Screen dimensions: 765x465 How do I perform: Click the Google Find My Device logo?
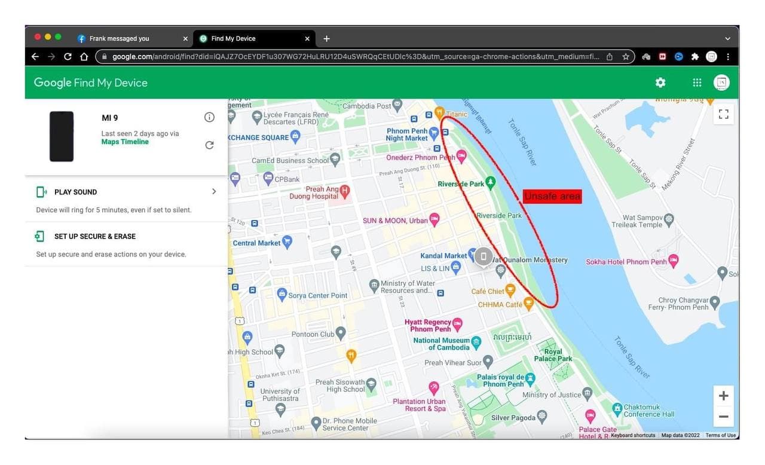point(91,82)
